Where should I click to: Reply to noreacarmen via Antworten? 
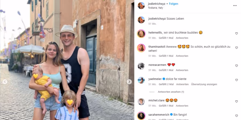click(182, 70)
